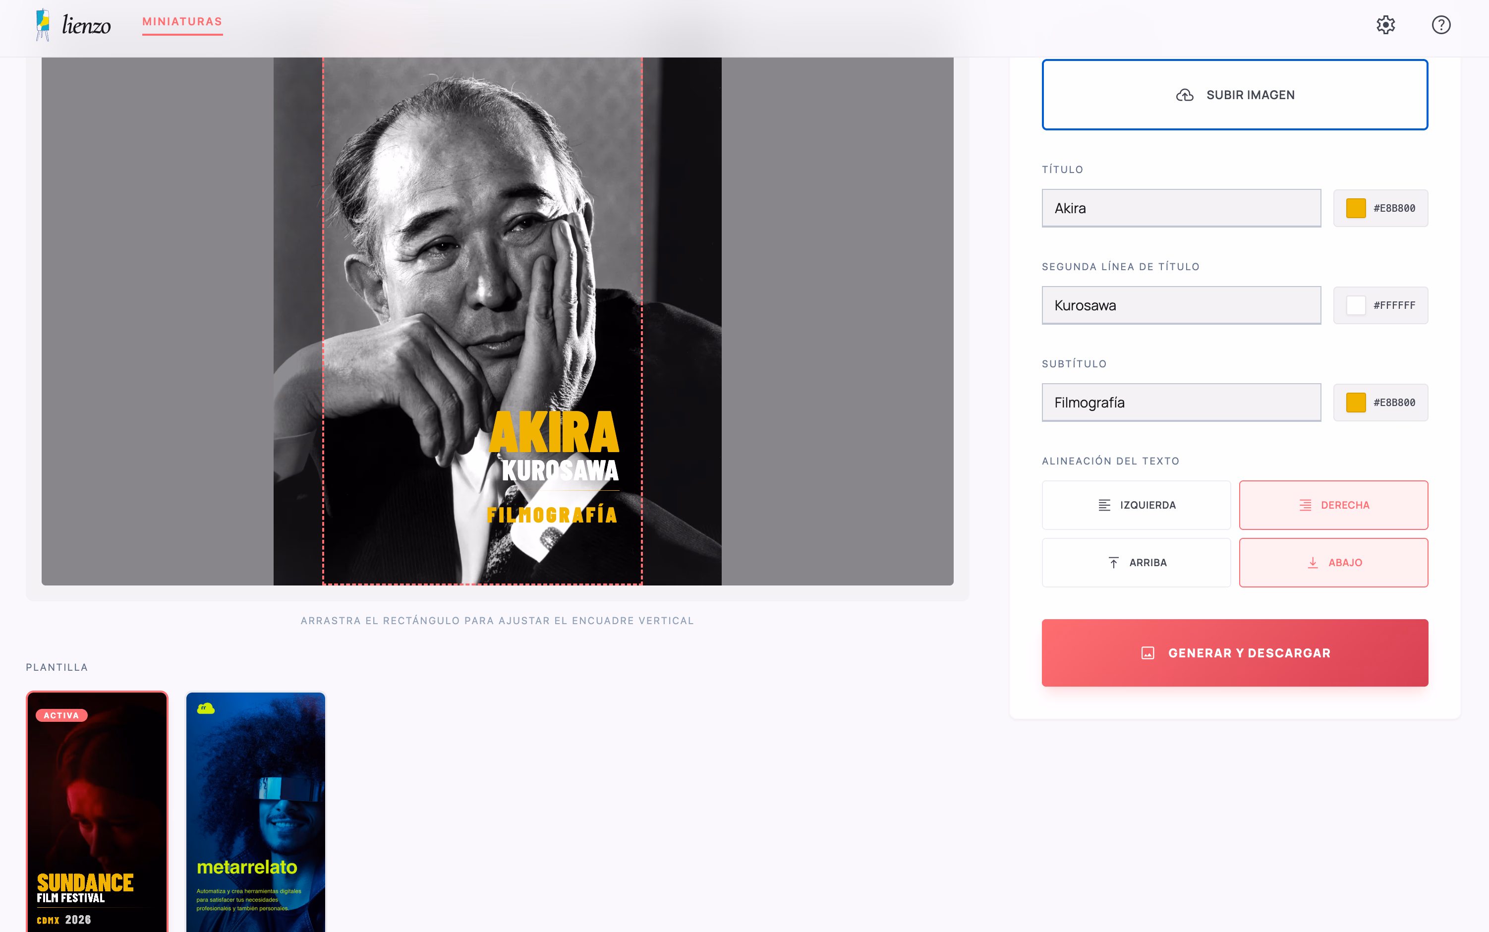
Task: Click the arrow-down icon beside Abajo
Action: pos(1313,562)
